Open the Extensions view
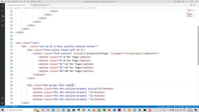 (2, 26)
